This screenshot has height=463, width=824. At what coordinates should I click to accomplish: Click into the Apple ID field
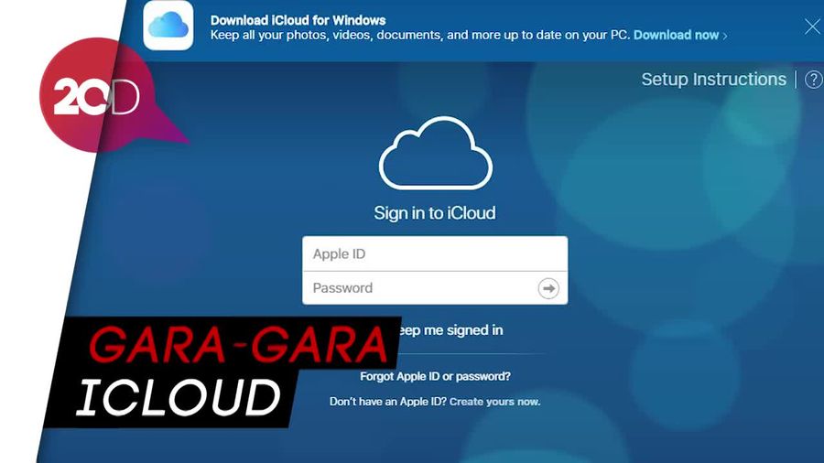coord(435,254)
